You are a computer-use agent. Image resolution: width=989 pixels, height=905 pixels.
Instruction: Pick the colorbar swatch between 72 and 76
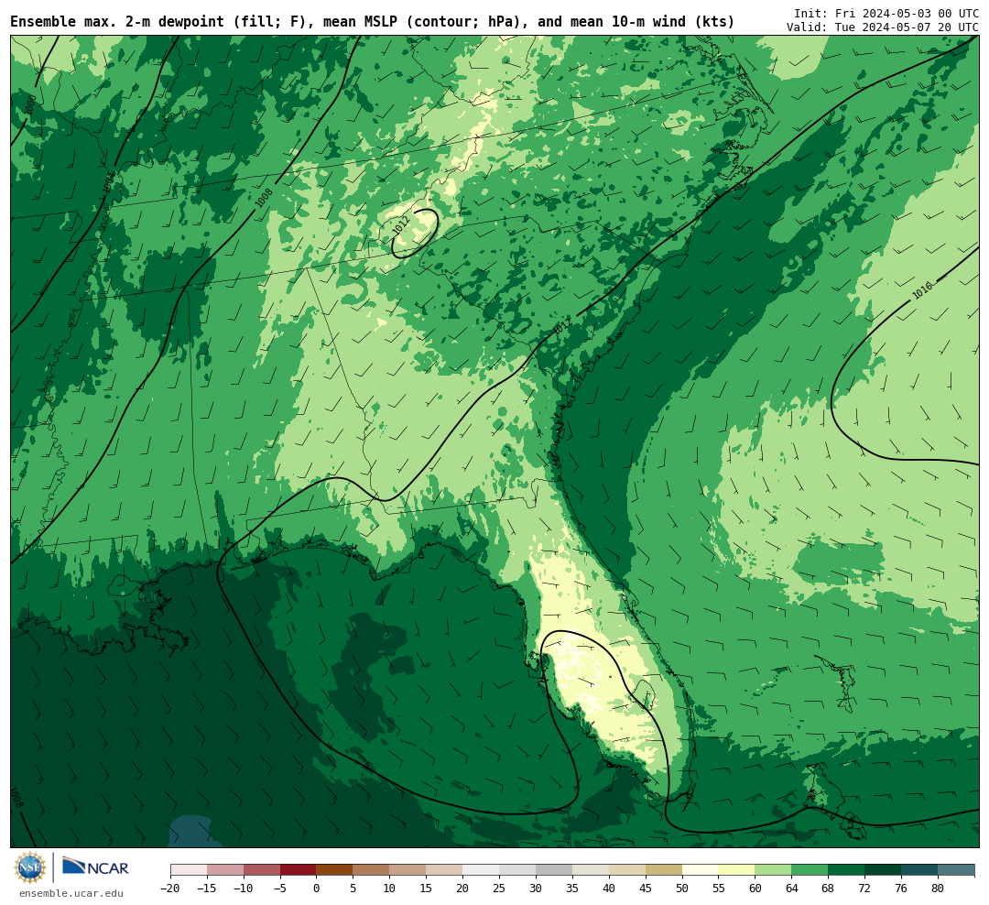tap(884, 870)
